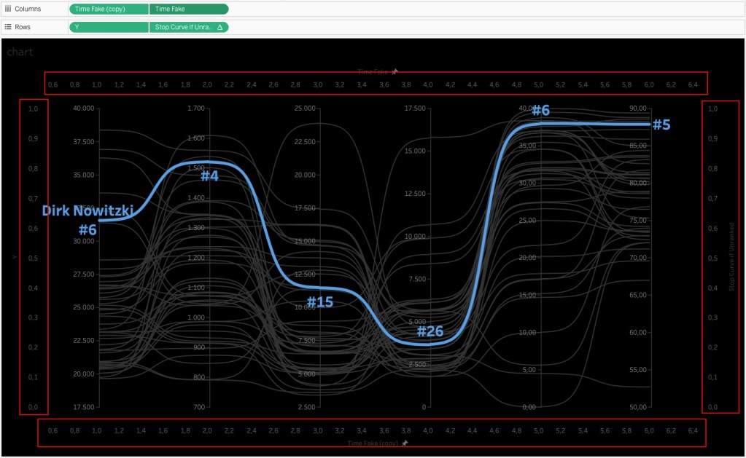
Task: Click the 1.200 axis tick label
Action: [x=196, y=258]
